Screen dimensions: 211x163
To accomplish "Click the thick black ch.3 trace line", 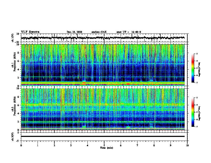I will (103, 136).
